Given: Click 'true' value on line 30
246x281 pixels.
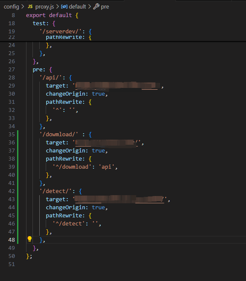Looking at the screenshot, I should coord(98,94).
